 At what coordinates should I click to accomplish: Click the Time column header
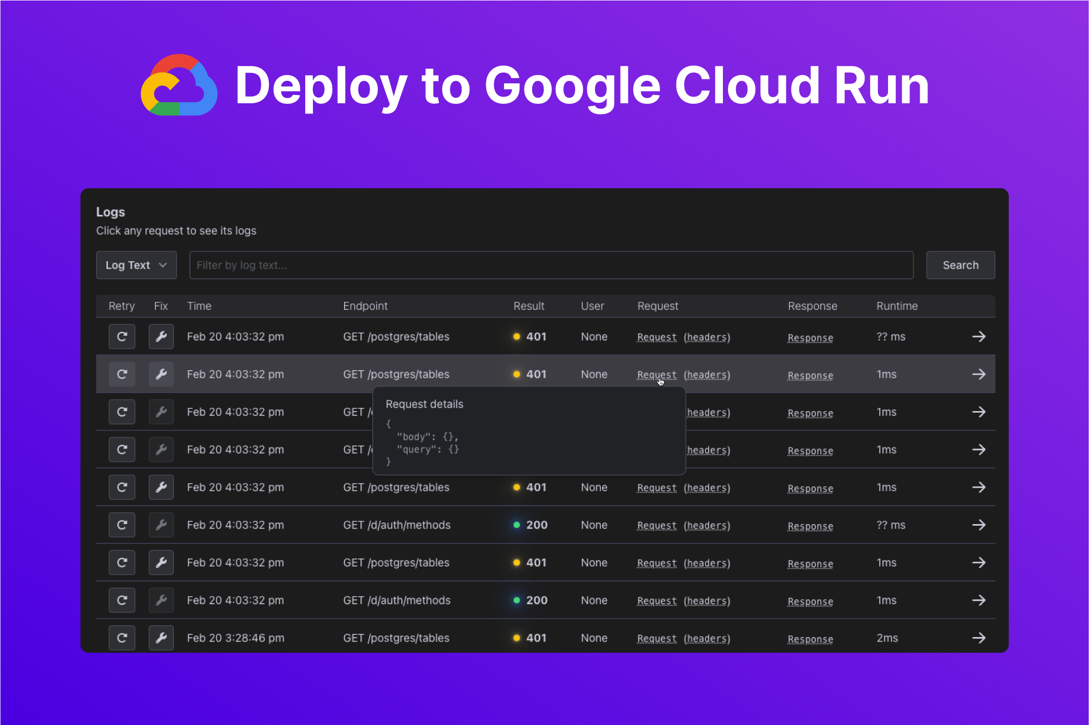[199, 306]
